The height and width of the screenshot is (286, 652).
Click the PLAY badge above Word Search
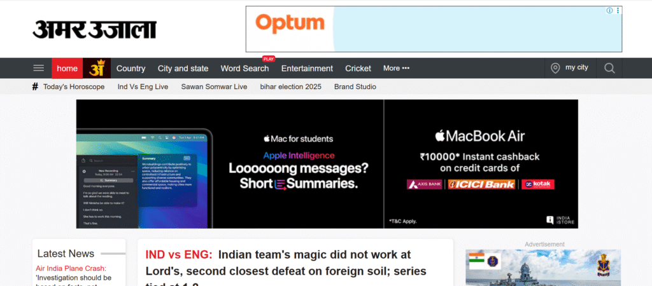tap(269, 59)
